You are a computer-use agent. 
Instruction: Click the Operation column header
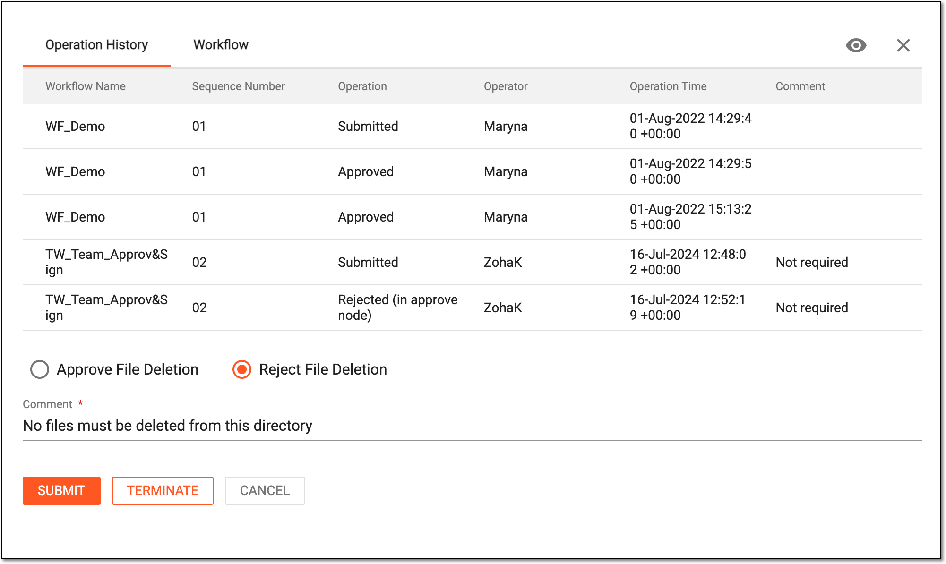point(362,86)
